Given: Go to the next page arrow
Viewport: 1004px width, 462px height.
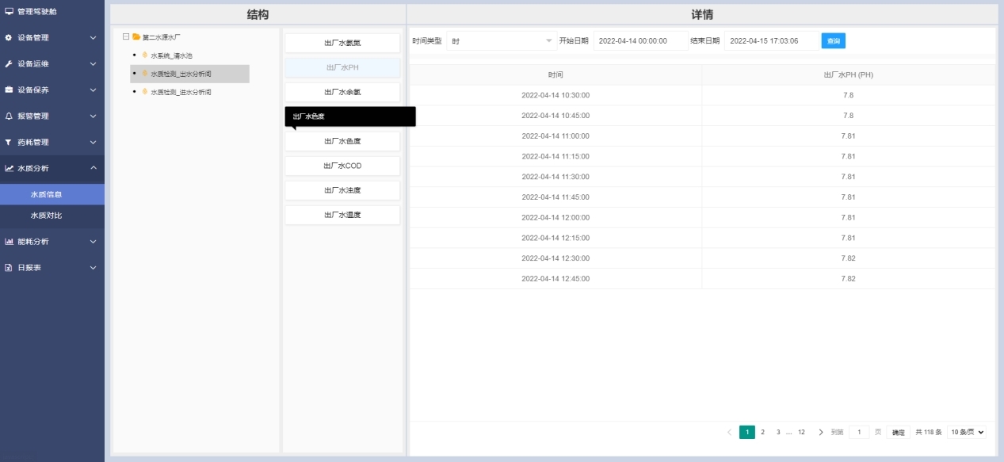Looking at the screenshot, I should (820, 432).
